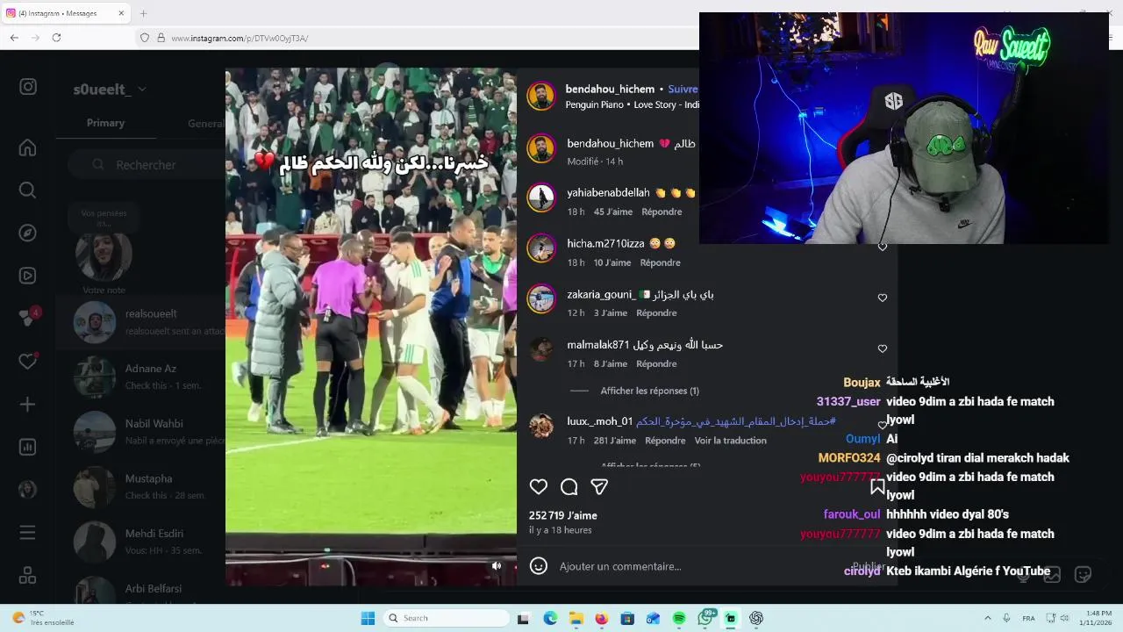Expand s0ueelt_ account switcher dropdown
This screenshot has height=632, width=1123.
click(142, 90)
